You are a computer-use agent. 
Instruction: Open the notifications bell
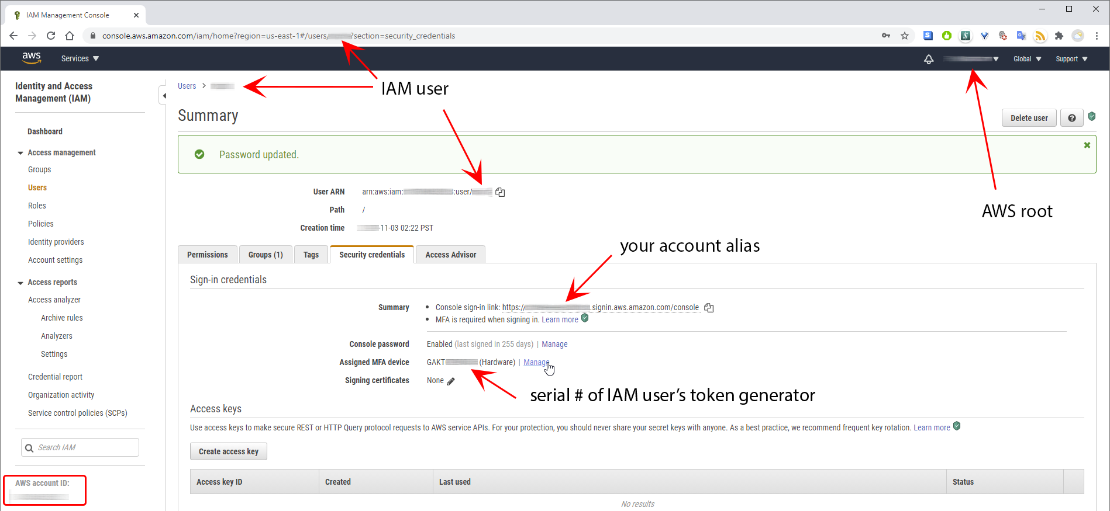(929, 59)
